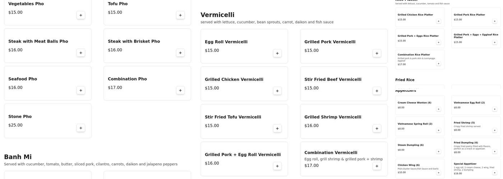This screenshot has width=503, height=179.
Task: Select the Stir Fried Tofu Vermicelli title
Action: coord(233,117)
